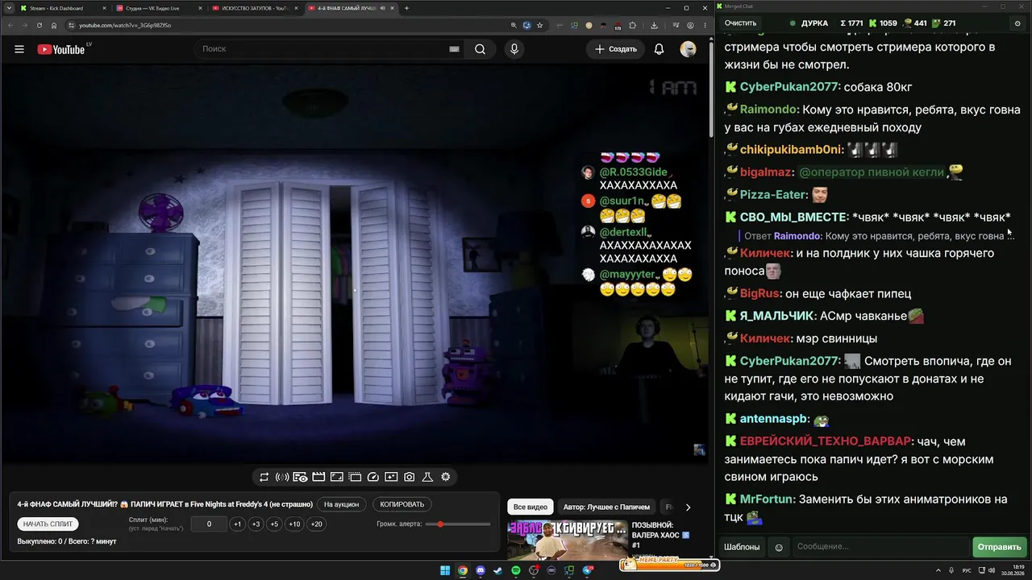Open browser tab search dropdown

8,8
